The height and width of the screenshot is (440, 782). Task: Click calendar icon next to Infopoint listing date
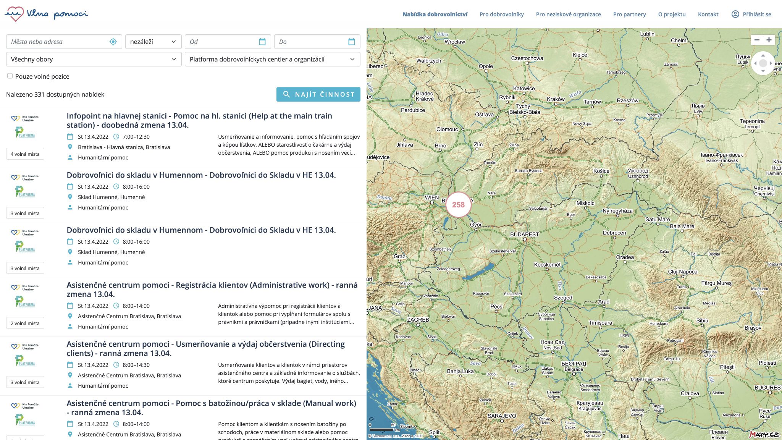coord(70,137)
